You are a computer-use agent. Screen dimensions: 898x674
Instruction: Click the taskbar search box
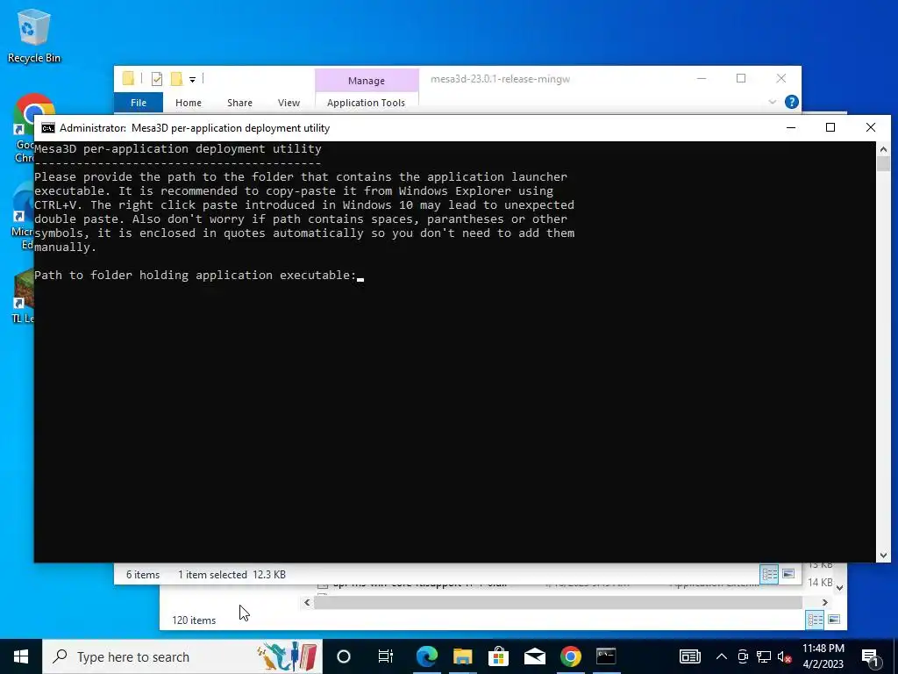click(182, 656)
